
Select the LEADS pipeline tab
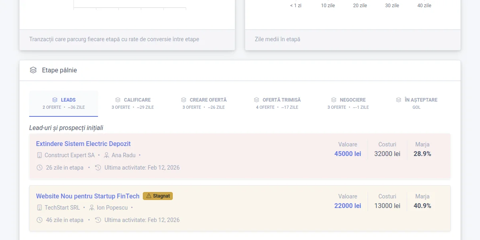(64, 103)
